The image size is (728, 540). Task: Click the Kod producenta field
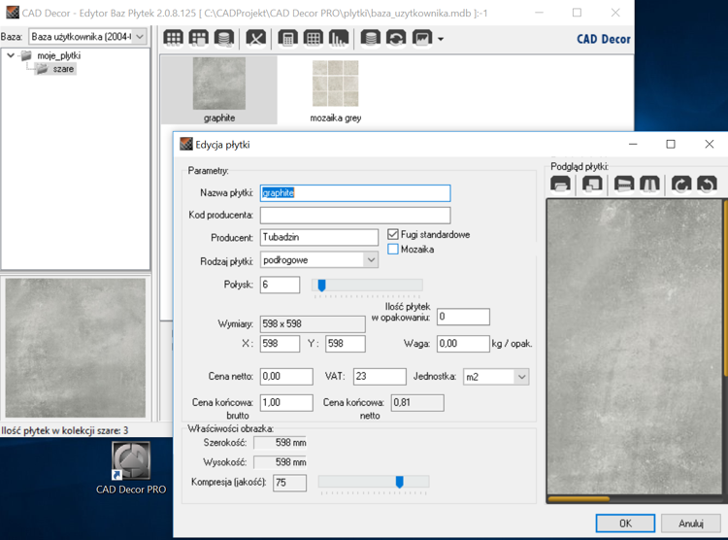(x=355, y=216)
